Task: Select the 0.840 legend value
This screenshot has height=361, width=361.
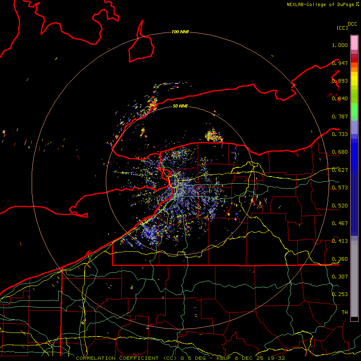Action: 340,99
